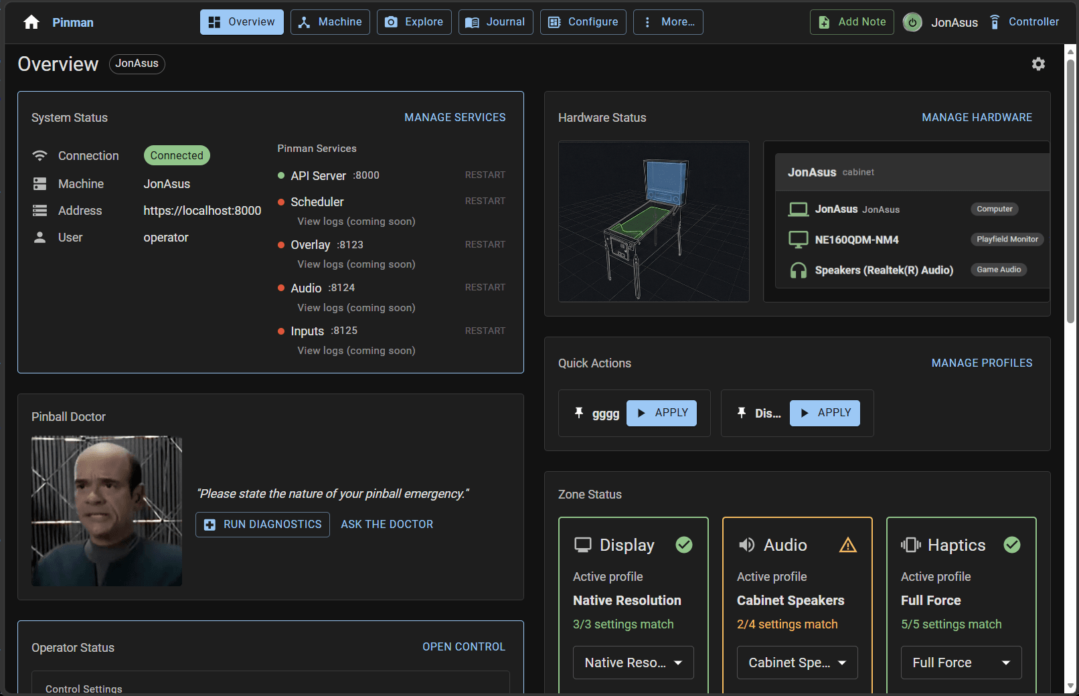
Task: Click the Computer tag chip
Action: click(x=995, y=209)
